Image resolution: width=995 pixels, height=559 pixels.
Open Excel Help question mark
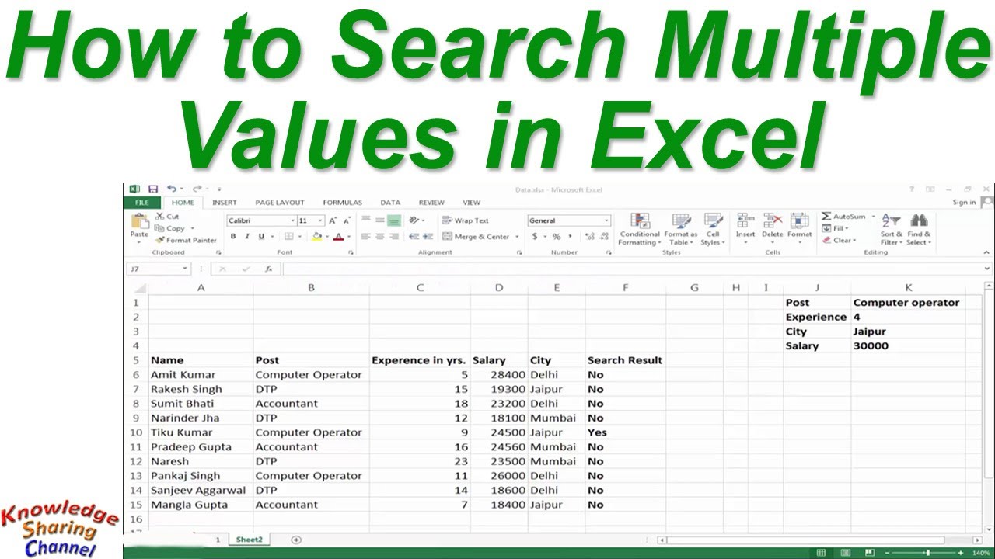click(912, 189)
